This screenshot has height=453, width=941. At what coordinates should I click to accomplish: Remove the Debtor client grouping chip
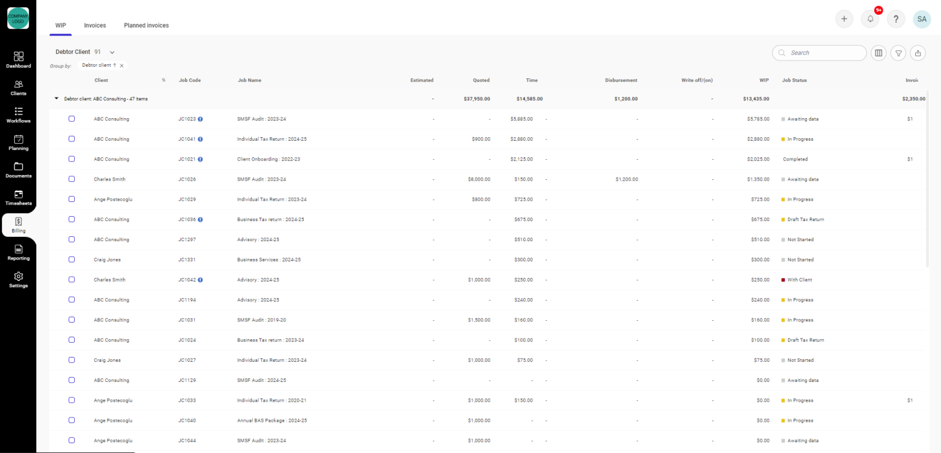coord(122,66)
